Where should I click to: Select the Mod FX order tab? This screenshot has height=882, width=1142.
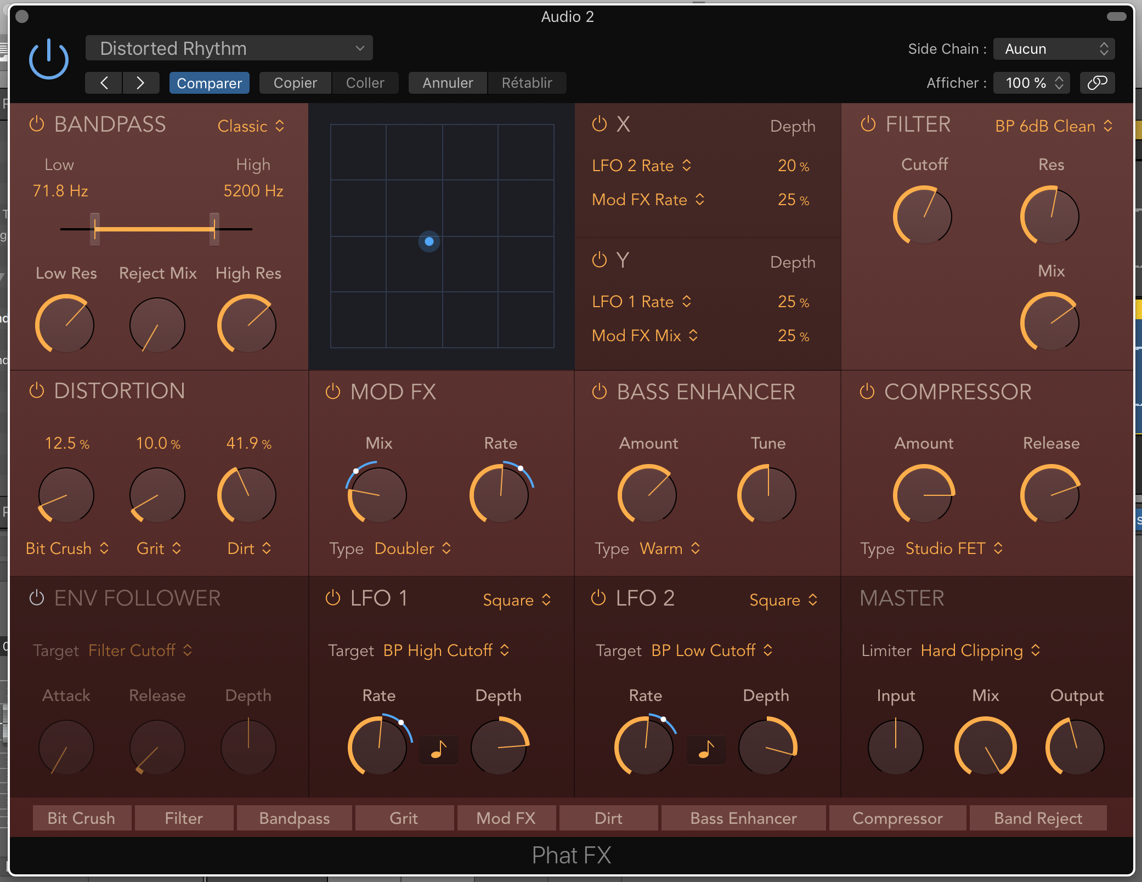coord(506,818)
